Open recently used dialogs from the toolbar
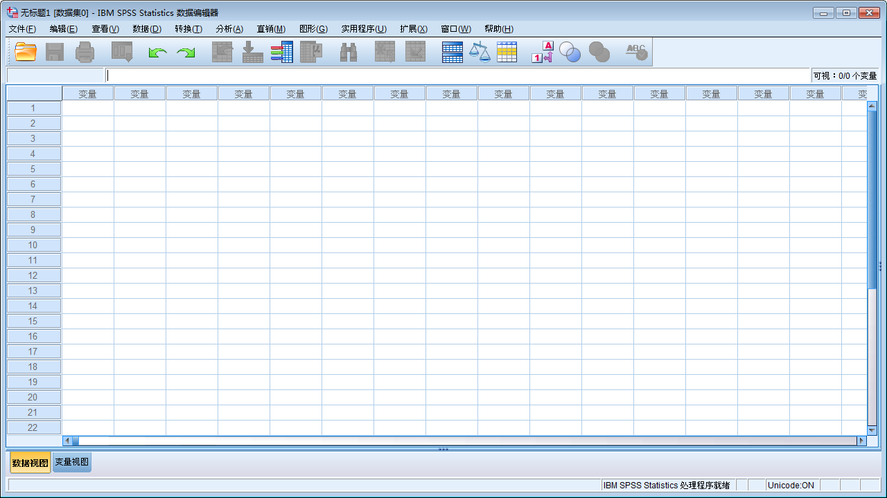Screen dimensions: 887x498 click(x=122, y=52)
